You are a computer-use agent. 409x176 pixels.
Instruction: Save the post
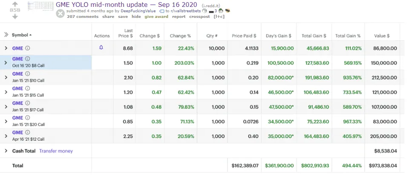pyautogui.click(x=123, y=17)
